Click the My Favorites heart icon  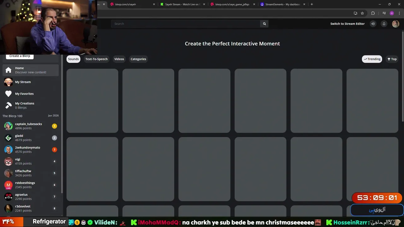coord(9,94)
